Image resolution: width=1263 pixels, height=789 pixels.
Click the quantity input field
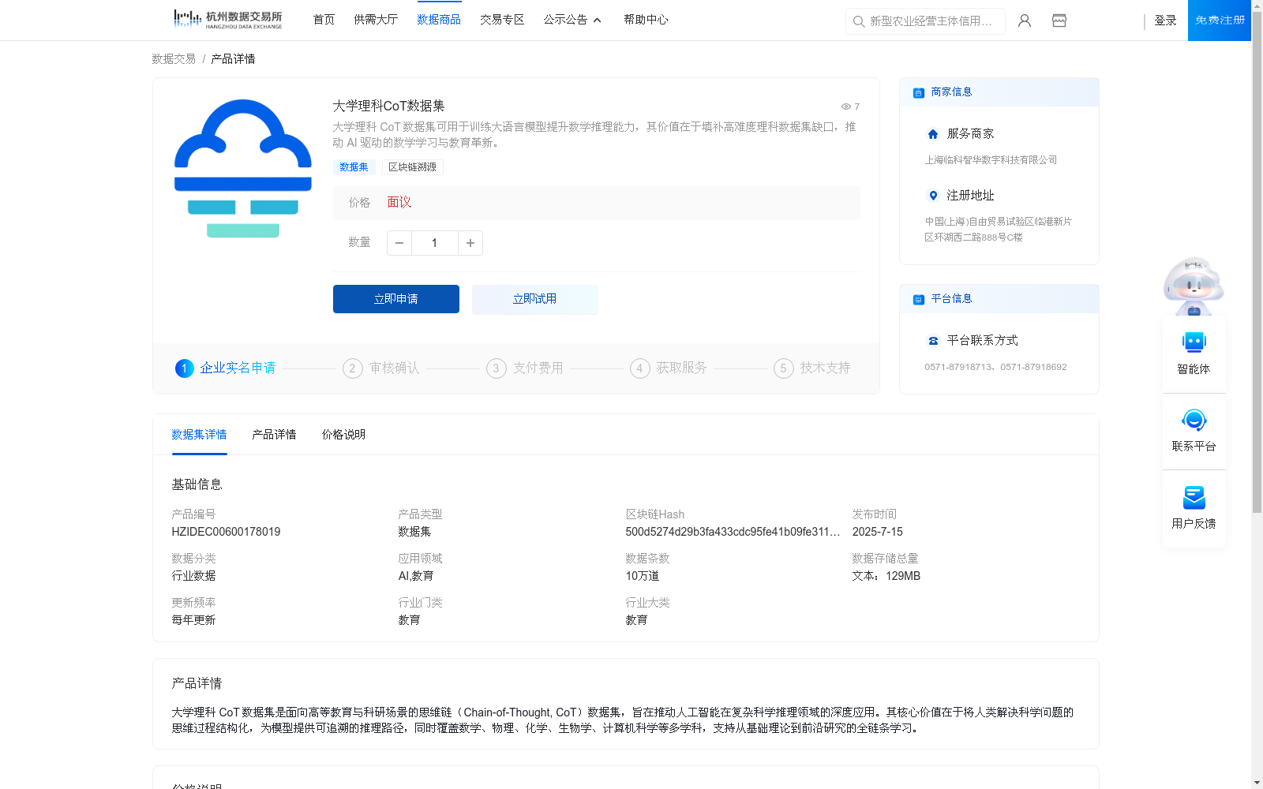435,243
